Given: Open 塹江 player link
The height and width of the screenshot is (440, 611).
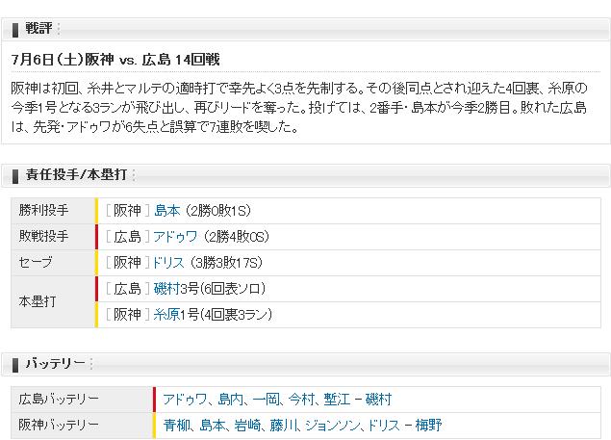Looking at the screenshot, I should tap(337, 400).
